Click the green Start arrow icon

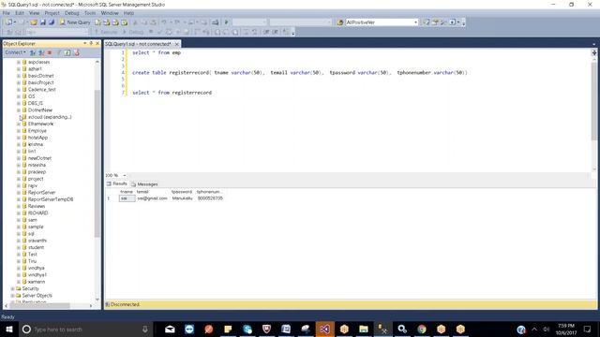click(x=227, y=22)
